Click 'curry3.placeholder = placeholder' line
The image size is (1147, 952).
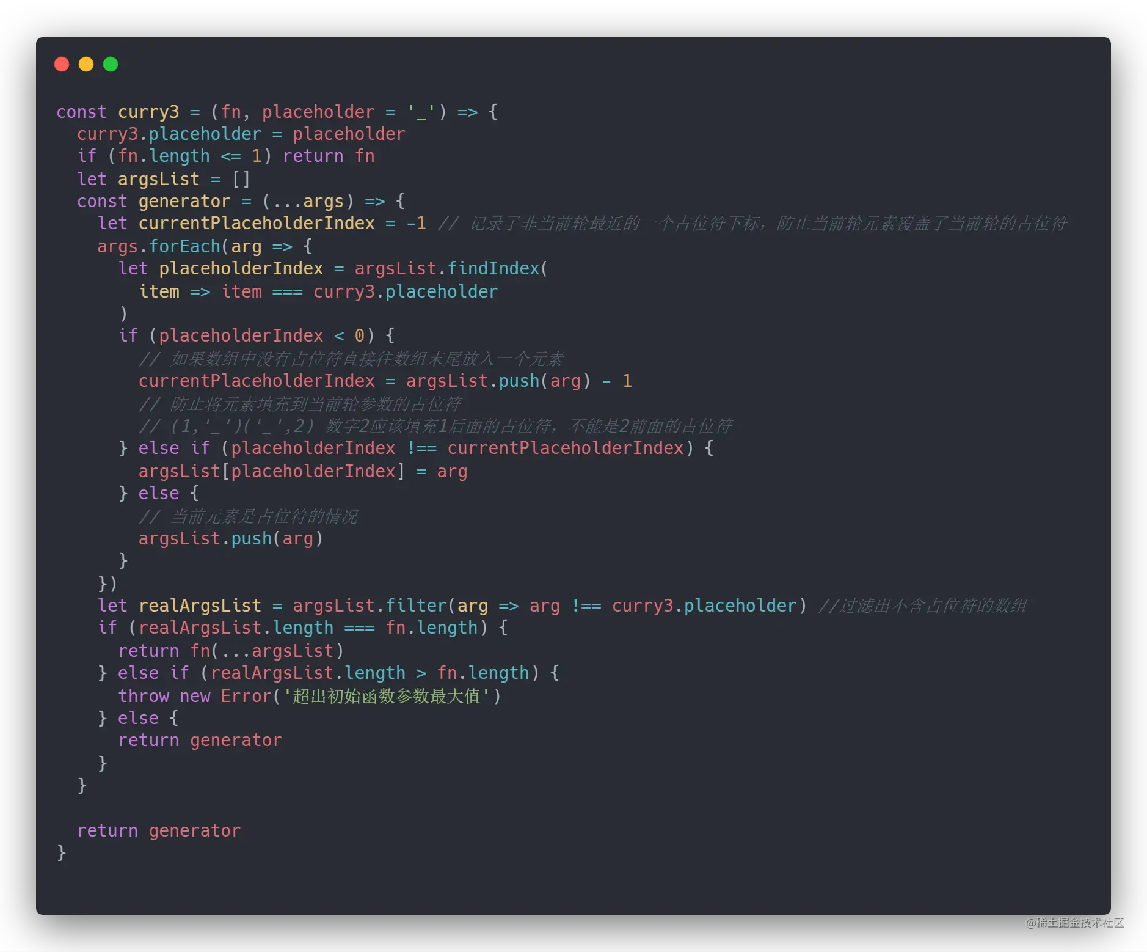tap(241, 134)
